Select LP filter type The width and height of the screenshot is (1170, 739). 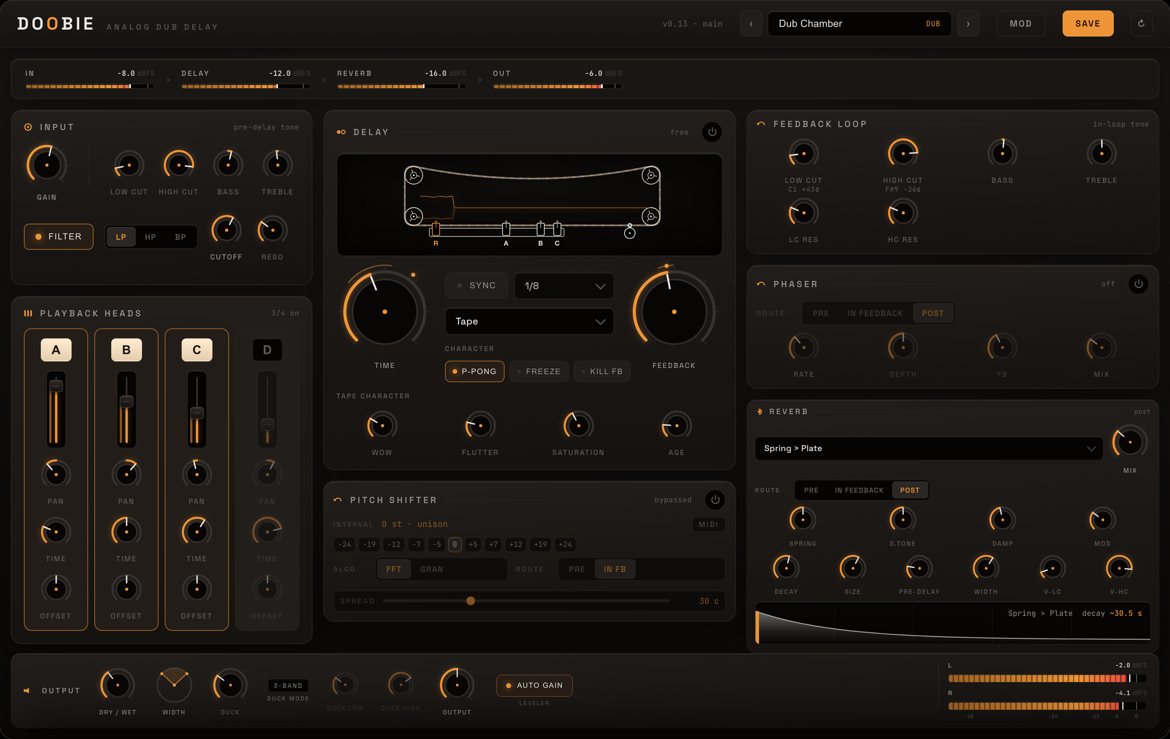(x=121, y=237)
